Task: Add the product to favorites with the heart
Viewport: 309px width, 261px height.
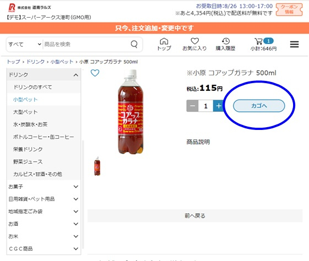Action: [x=95, y=73]
